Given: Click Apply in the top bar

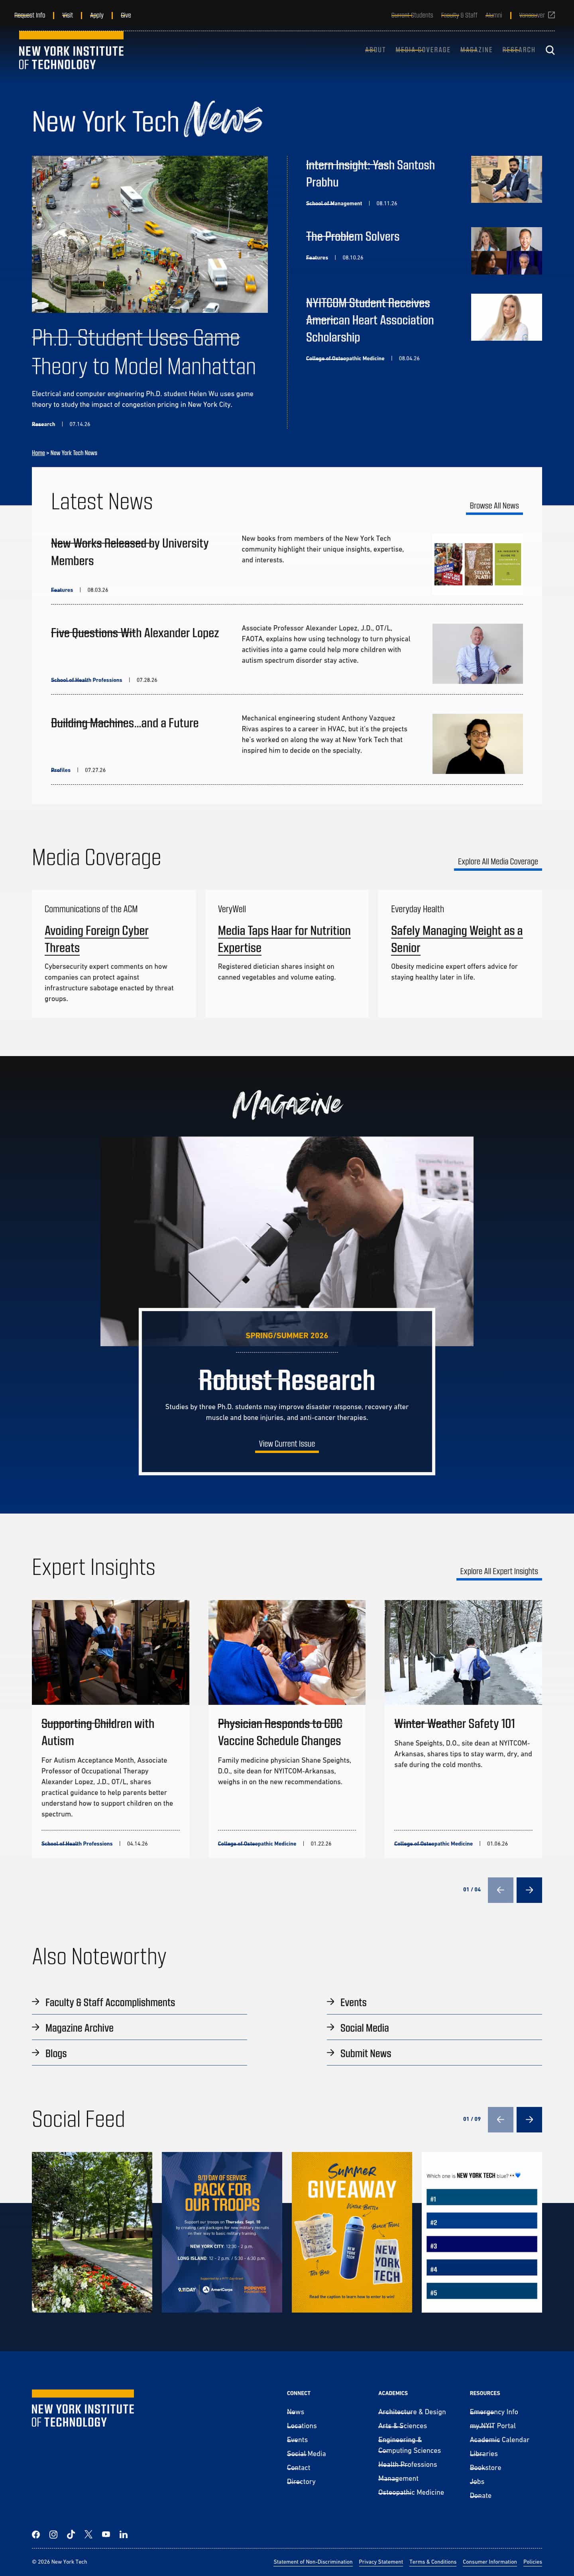Looking at the screenshot, I should [x=96, y=15].
